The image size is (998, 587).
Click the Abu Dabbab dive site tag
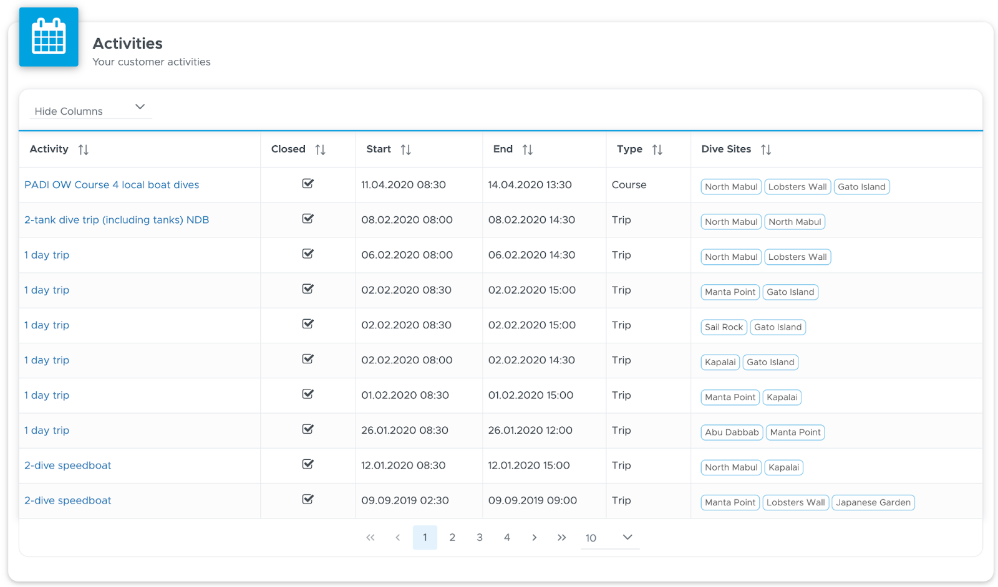(x=732, y=432)
